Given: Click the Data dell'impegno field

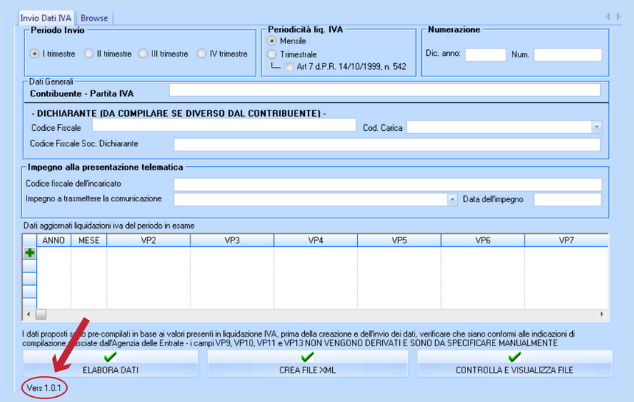Looking at the screenshot, I should (x=567, y=199).
